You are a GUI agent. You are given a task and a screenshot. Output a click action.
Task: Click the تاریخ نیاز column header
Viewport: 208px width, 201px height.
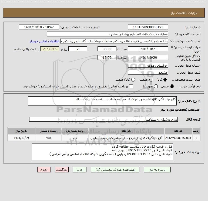(21, 131)
